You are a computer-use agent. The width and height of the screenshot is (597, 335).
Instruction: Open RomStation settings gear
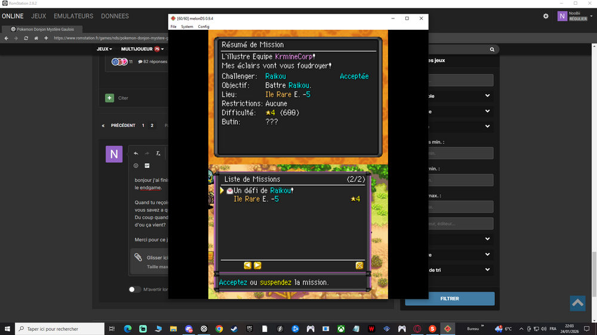point(546,16)
